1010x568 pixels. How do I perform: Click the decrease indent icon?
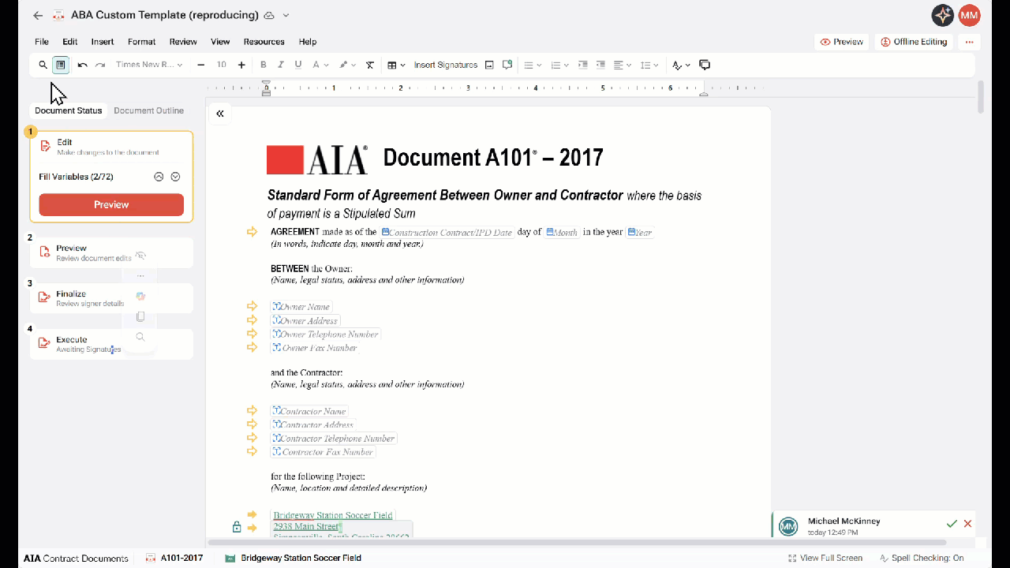point(600,65)
